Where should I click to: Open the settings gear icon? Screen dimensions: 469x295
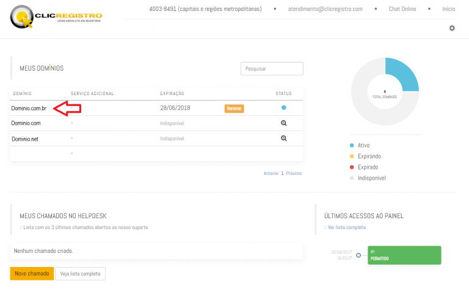(452, 28)
